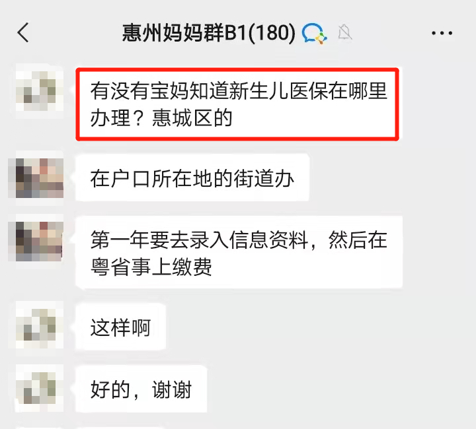Viewport: 476px width, 429px height.
Task: Select the 这样啊 message bubble
Action: pyautogui.click(x=121, y=327)
